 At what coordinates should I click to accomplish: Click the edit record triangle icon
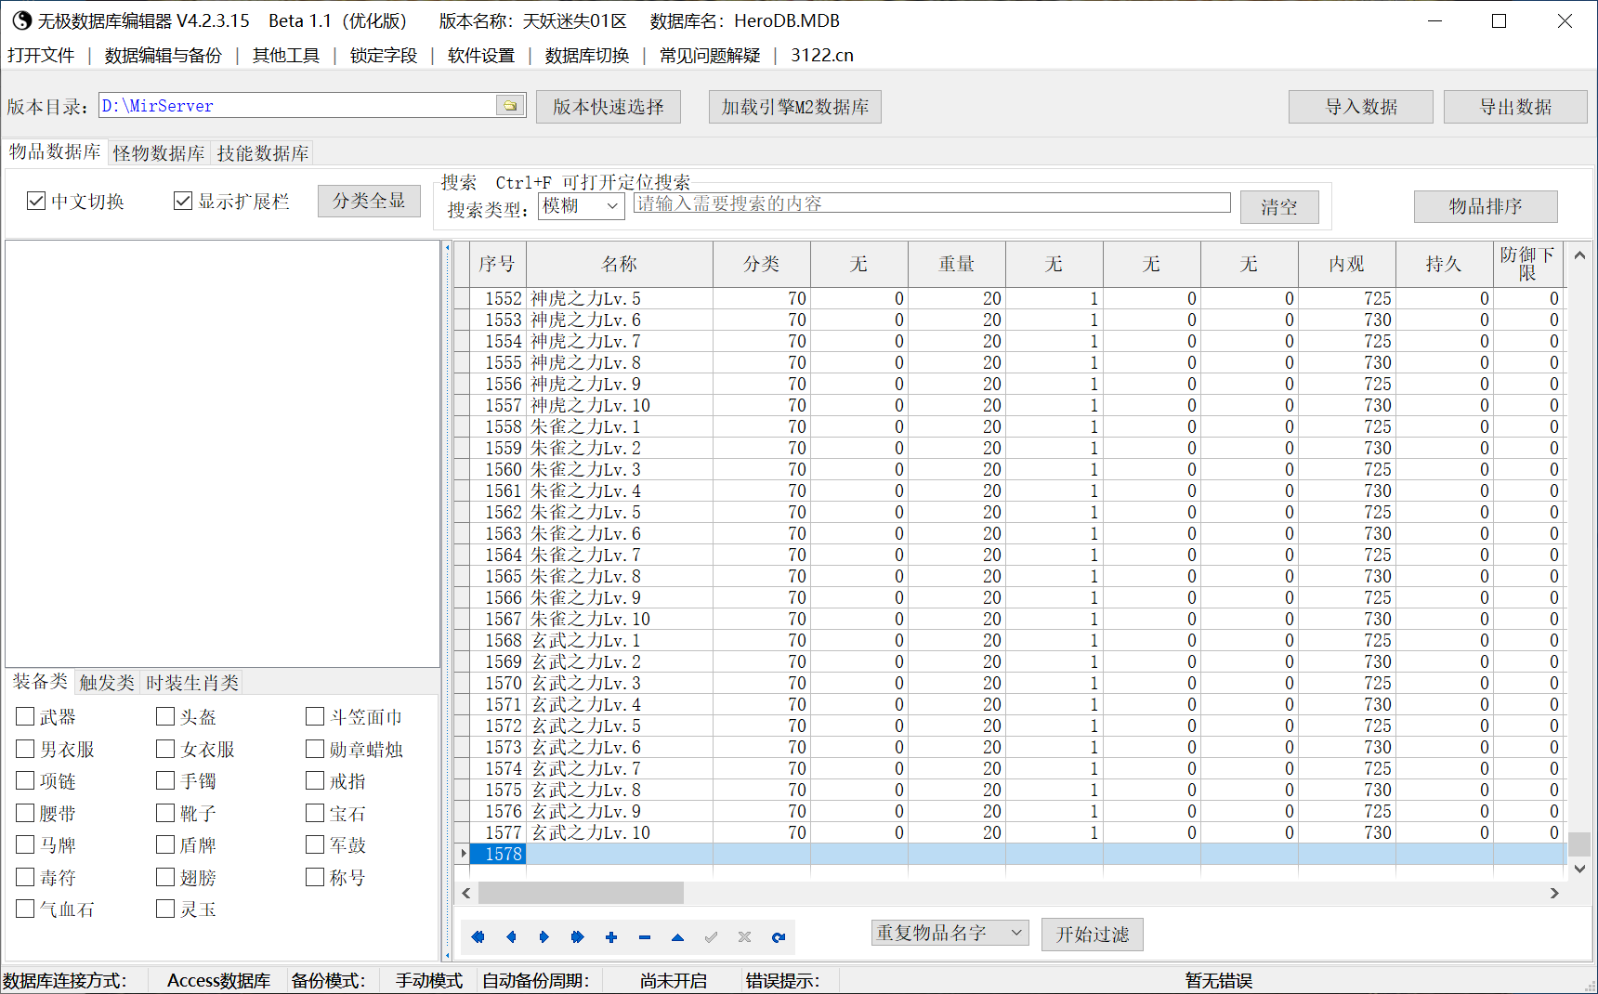pyautogui.click(x=678, y=937)
